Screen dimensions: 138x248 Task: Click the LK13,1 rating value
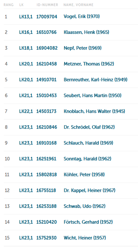pos(26,17)
